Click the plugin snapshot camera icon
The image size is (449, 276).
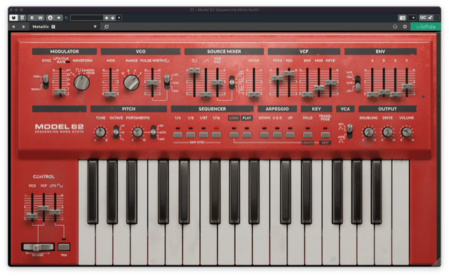click(x=402, y=18)
